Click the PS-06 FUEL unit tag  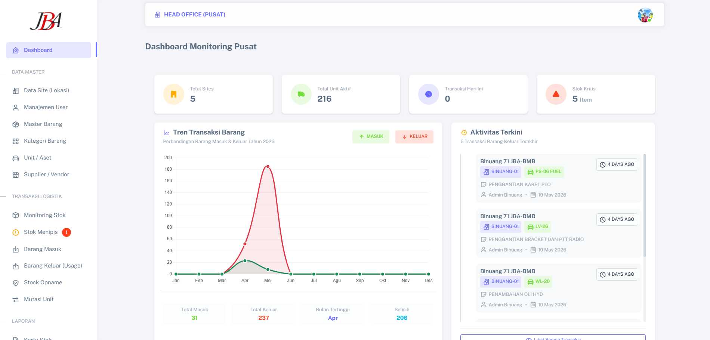pos(544,172)
